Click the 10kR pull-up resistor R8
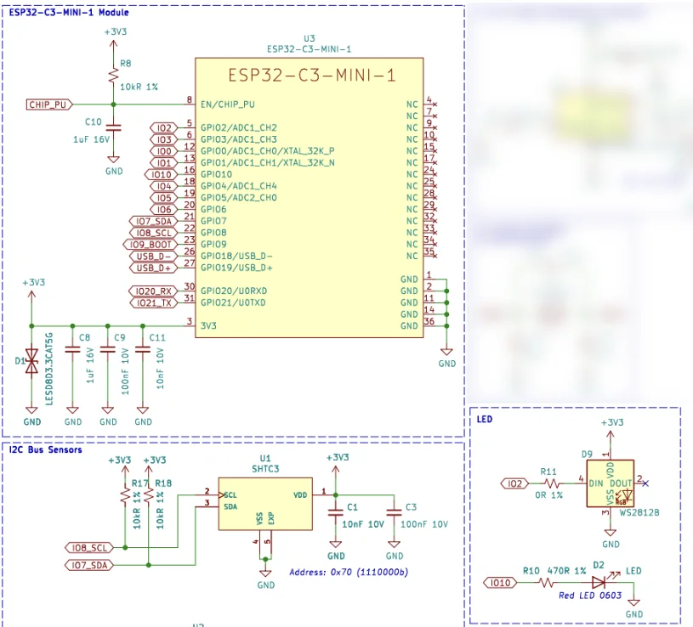Viewport: 693px width, 627px height. pyautogui.click(x=113, y=75)
